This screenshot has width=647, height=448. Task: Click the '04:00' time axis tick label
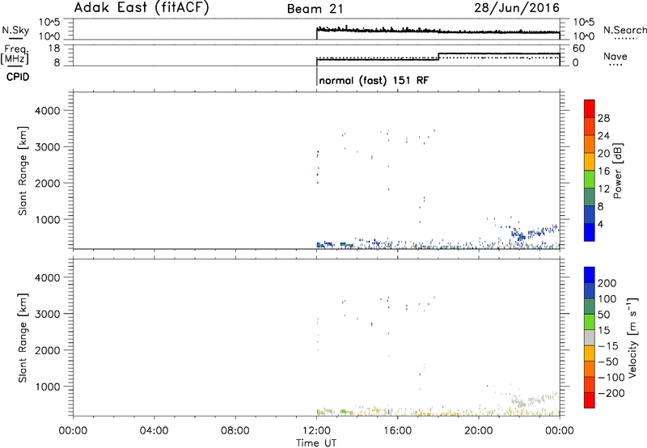point(154,431)
